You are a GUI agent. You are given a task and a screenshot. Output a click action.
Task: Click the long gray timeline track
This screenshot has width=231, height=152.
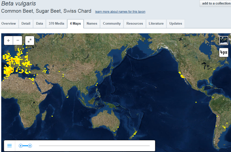[94, 146]
